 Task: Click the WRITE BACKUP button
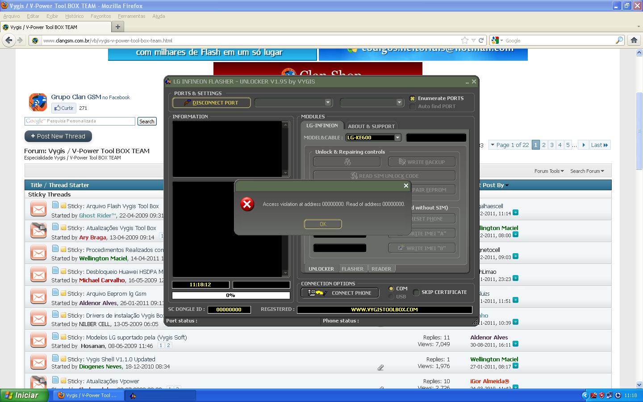click(x=422, y=162)
